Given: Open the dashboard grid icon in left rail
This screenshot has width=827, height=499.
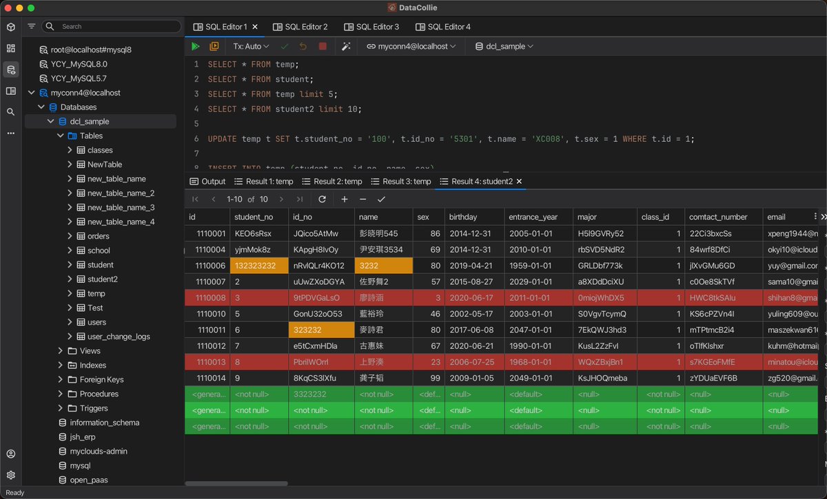Looking at the screenshot, I should (10, 48).
